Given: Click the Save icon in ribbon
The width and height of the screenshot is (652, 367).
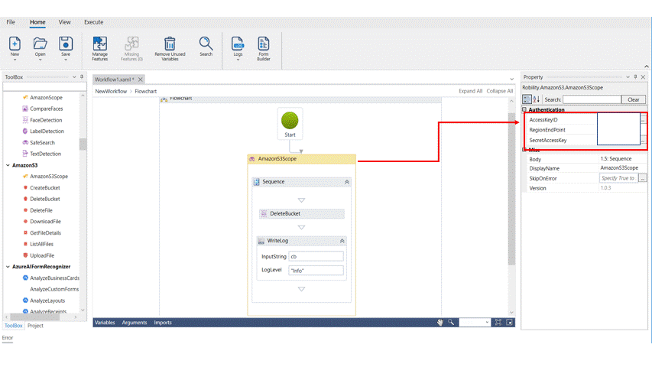Looking at the screenshot, I should pyautogui.click(x=66, y=44).
